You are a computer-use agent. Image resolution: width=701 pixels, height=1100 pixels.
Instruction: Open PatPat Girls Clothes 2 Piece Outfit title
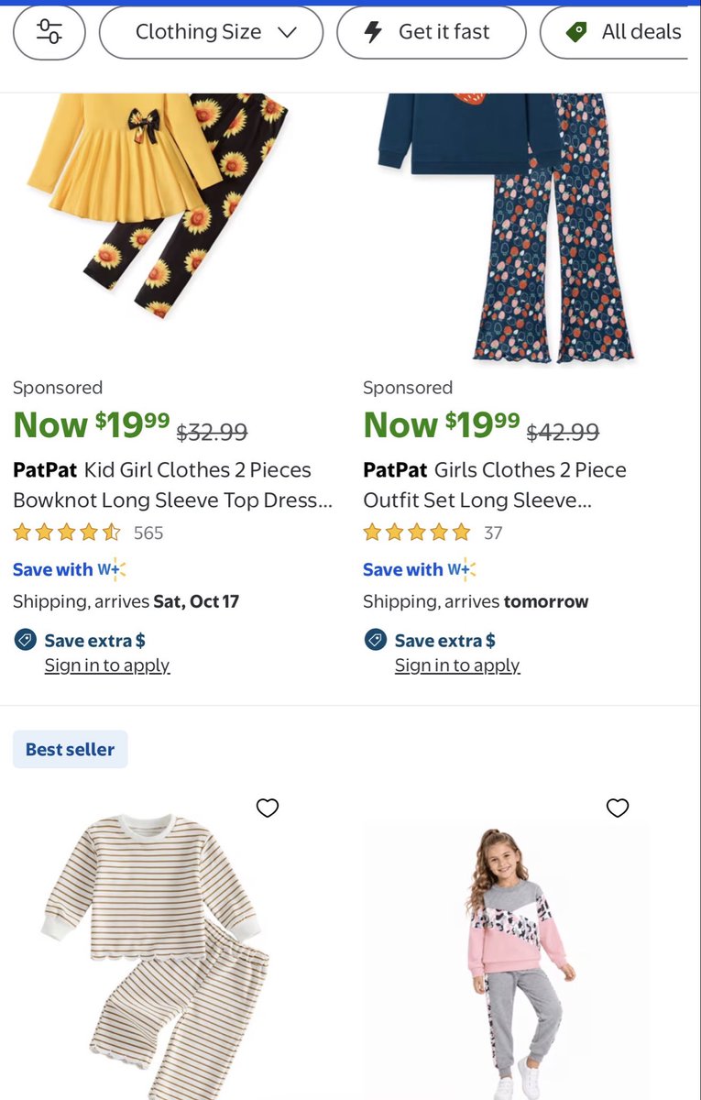point(495,485)
